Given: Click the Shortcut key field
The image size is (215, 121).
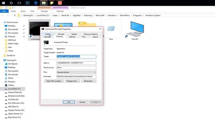Looking at the screenshot, I should (76, 68).
